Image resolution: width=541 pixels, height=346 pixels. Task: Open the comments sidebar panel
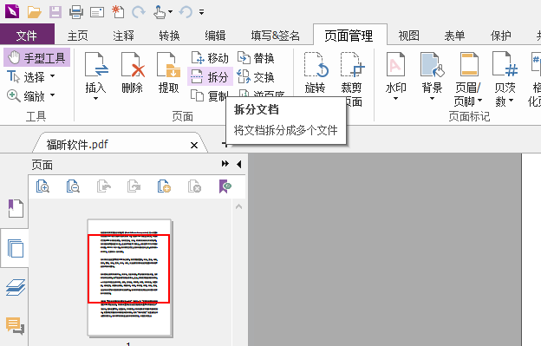click(x=16, y=326)
